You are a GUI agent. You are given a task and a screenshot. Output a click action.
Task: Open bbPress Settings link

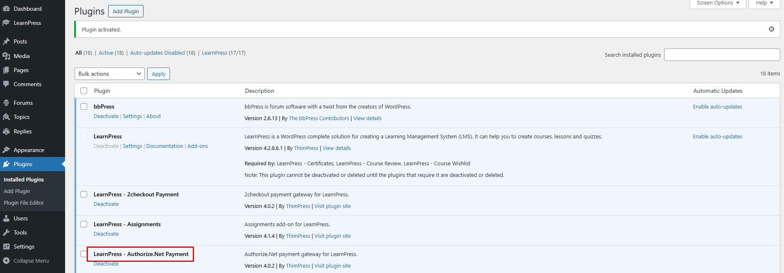[x=132, y=116]
